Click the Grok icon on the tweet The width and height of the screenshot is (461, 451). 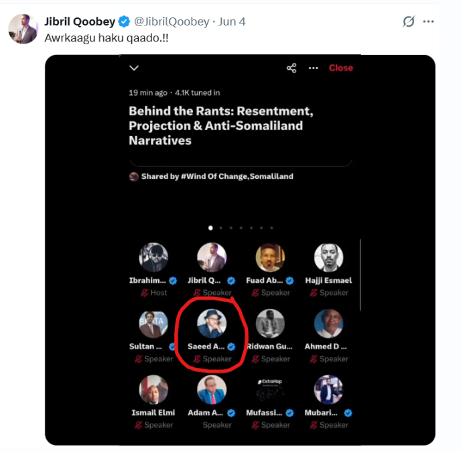409,22
